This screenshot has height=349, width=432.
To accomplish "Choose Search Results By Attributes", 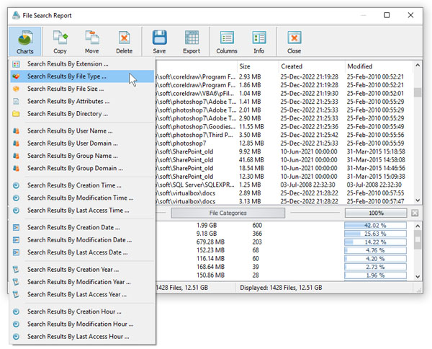I will coord(82,101).
